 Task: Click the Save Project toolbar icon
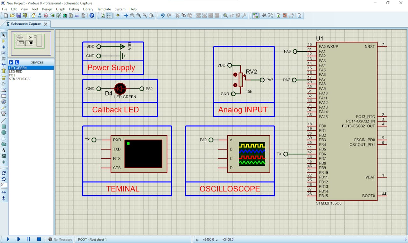(x=18, y=16)
